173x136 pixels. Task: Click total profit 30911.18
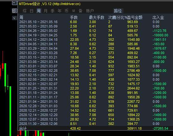click(135, 128)
